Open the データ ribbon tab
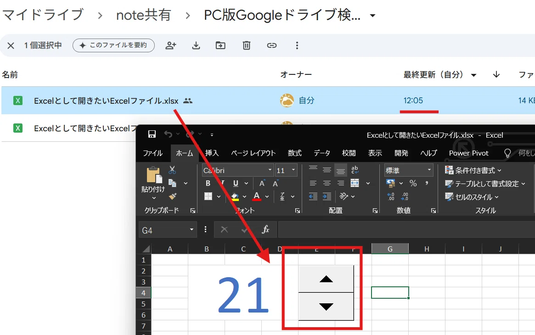535x335 pixels. pyautogui.click(x=322, y=153)
